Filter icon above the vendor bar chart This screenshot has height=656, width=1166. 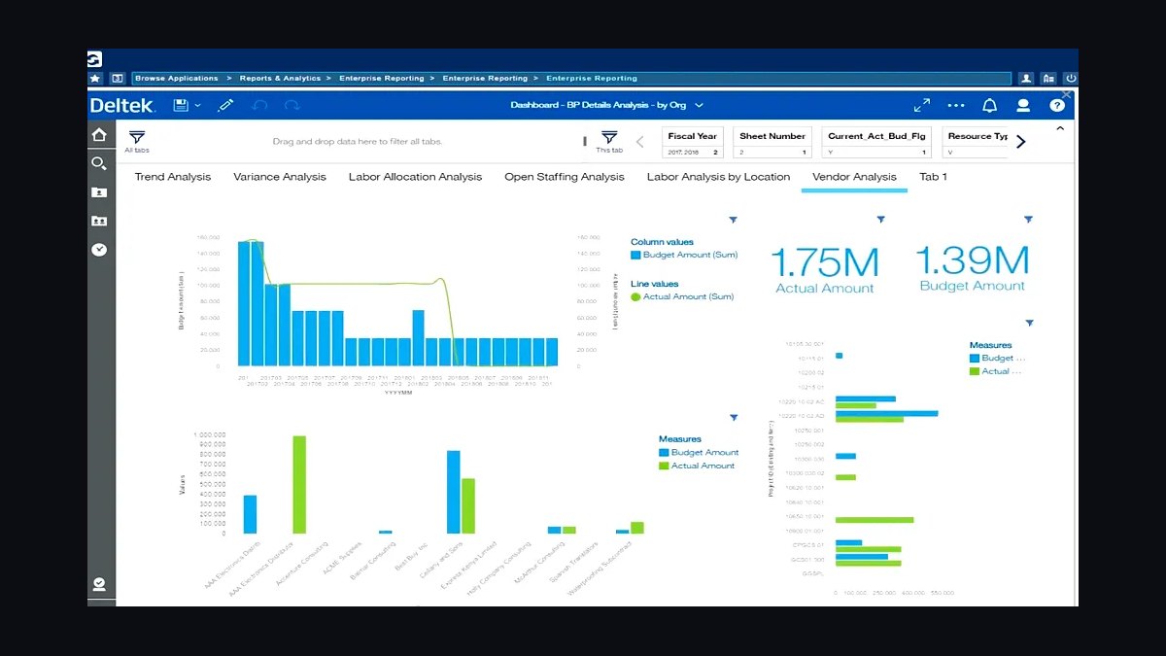[734, 418]
